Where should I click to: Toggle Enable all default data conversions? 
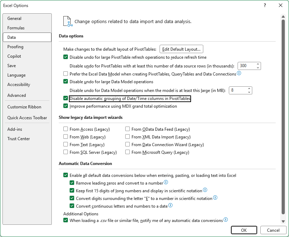[x=66, y=175]
